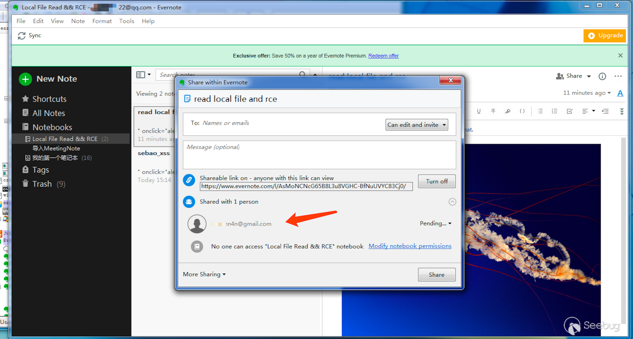The height and width of the screenshot is (339, 633).
Task: Open the Help menu
Action: point(148,21)
